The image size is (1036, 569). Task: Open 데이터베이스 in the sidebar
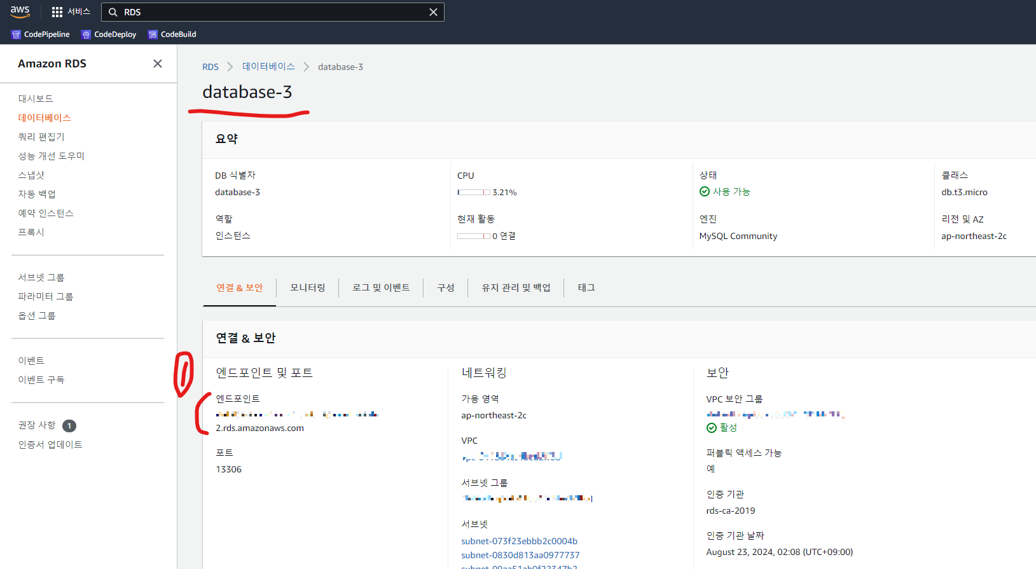click(x=45, y=118)
